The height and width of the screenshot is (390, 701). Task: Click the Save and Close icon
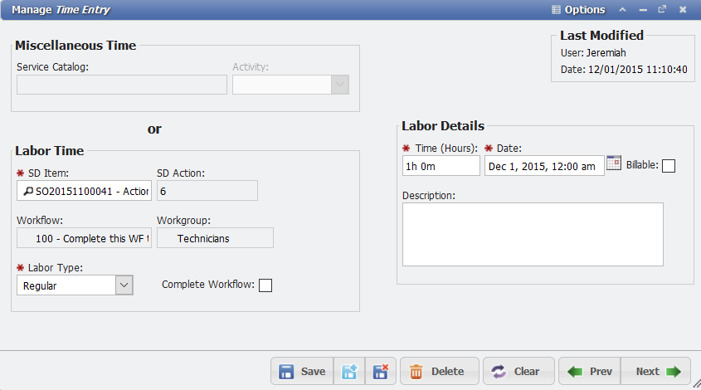click(381, 372)
